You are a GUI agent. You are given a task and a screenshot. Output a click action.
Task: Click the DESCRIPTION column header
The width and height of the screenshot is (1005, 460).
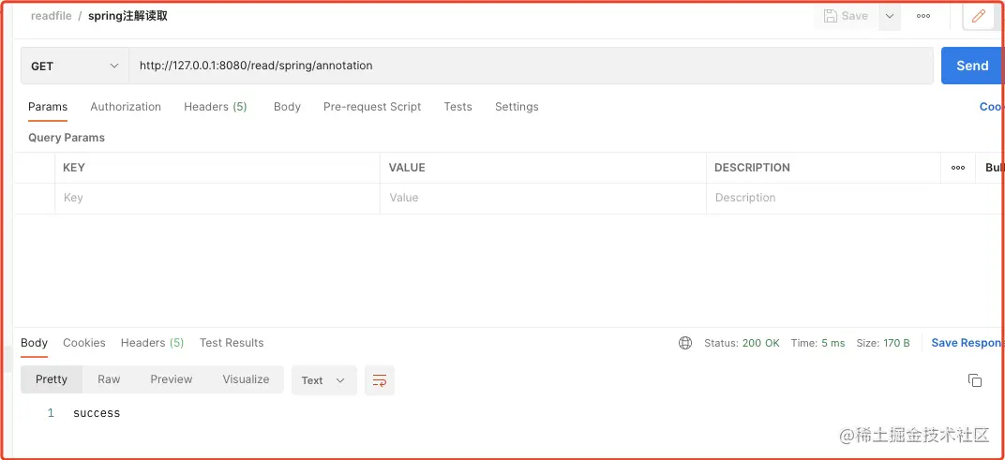point(752,168)
